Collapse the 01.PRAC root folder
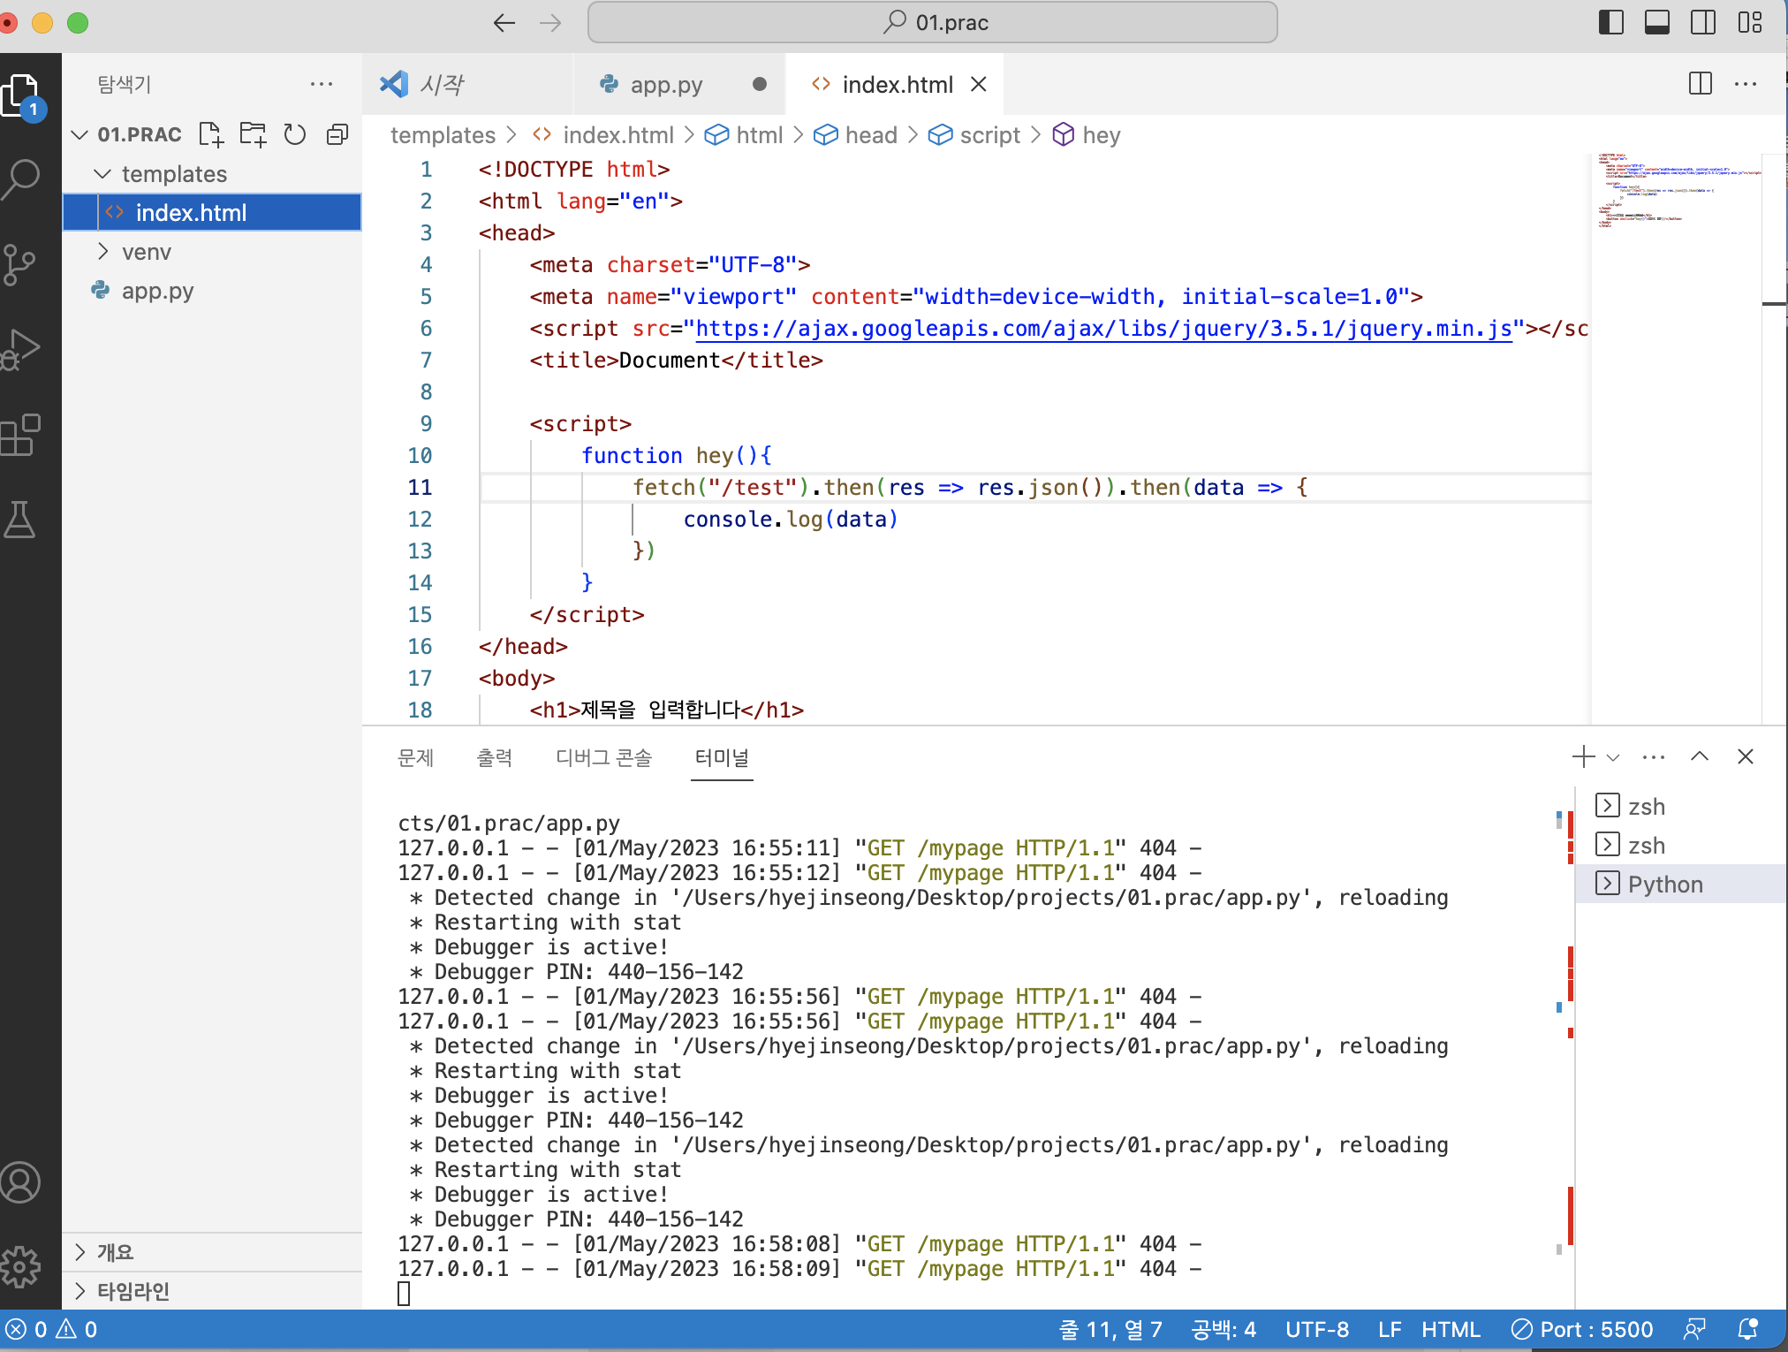This screenshot has height=1352, width=1788. point(80,134)
